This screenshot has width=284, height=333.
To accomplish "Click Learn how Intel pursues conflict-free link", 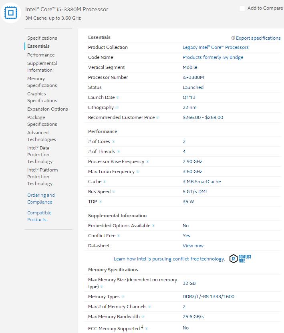I will click(x=169, y=259).
